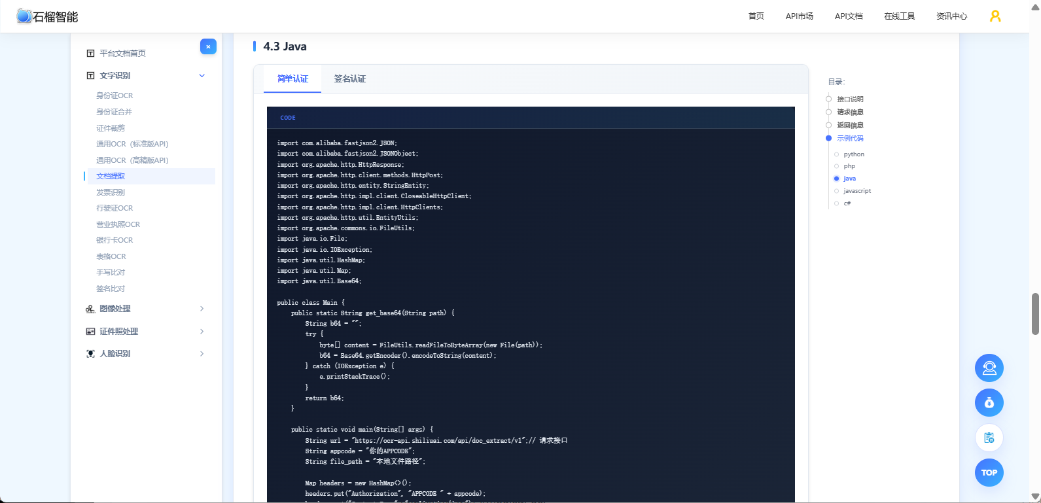Expand the 人脸识别 chevron
This screenshot has height=503, width=1041.
point(202,354)
